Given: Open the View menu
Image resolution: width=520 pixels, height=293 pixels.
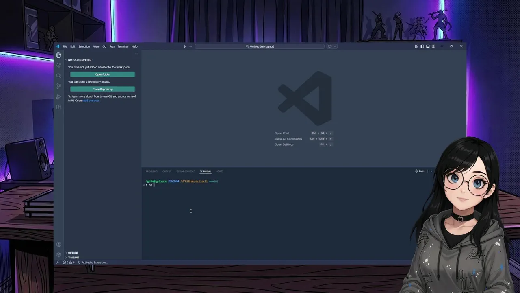Looking at the screenshot, I should point(96,46).
